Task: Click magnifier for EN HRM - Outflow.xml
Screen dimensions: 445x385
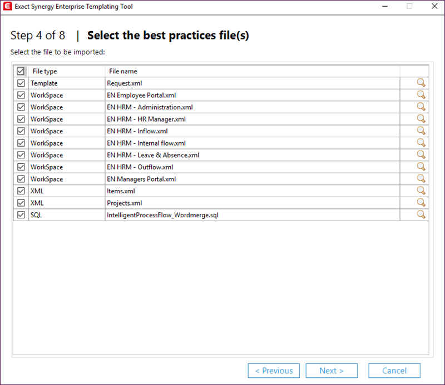Action: [x=421, y=167]
